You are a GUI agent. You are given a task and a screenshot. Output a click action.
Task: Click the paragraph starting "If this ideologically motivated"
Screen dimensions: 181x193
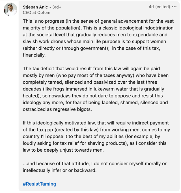96,136
